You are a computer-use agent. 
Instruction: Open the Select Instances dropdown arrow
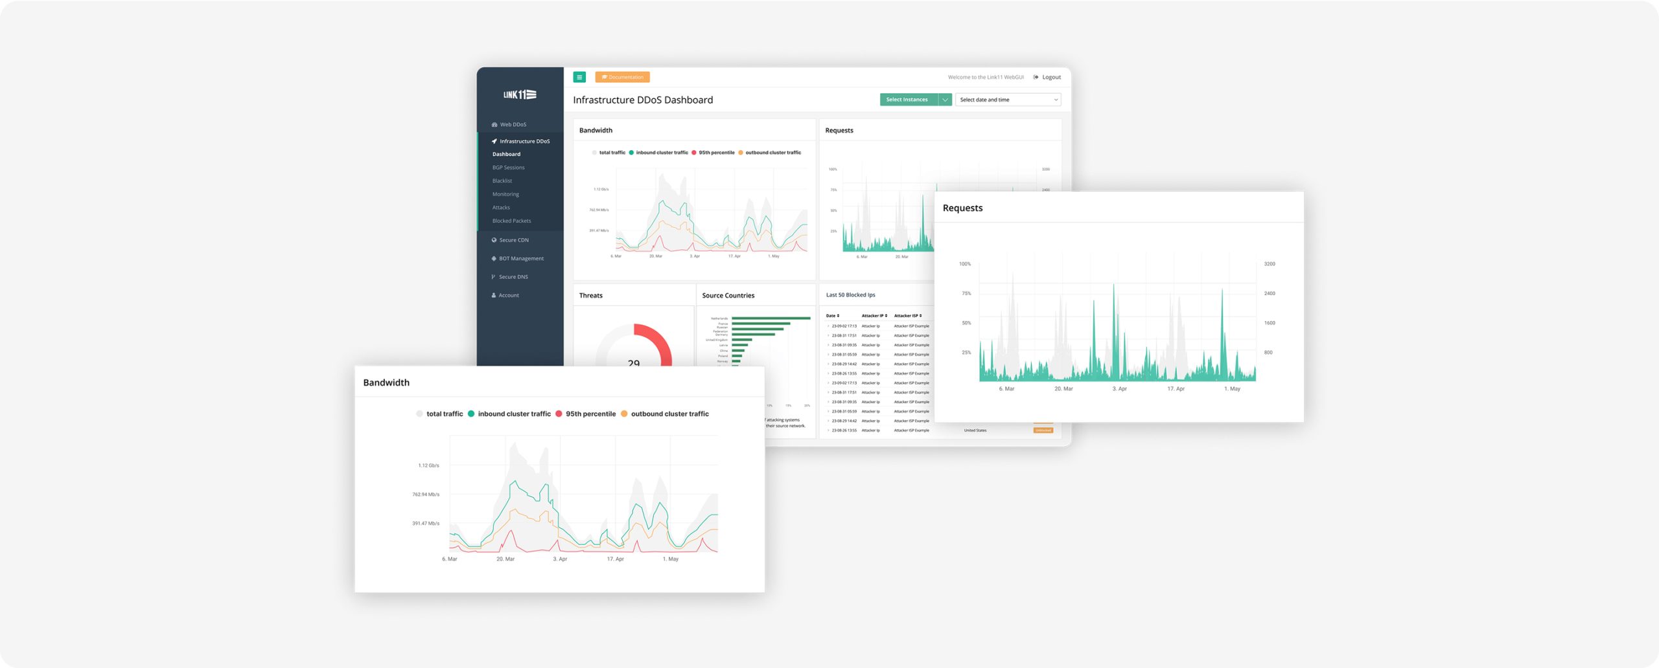click(945, 100)
